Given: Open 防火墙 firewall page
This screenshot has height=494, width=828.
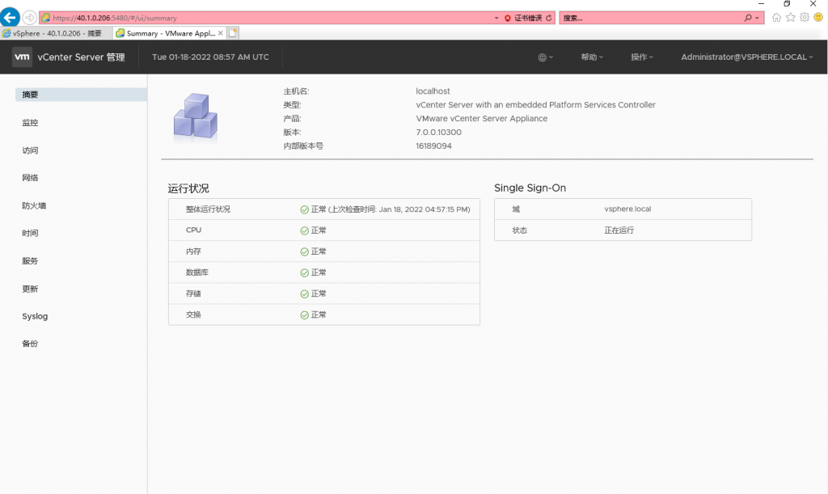Looking at the screenshot, I should pos(34,206).
